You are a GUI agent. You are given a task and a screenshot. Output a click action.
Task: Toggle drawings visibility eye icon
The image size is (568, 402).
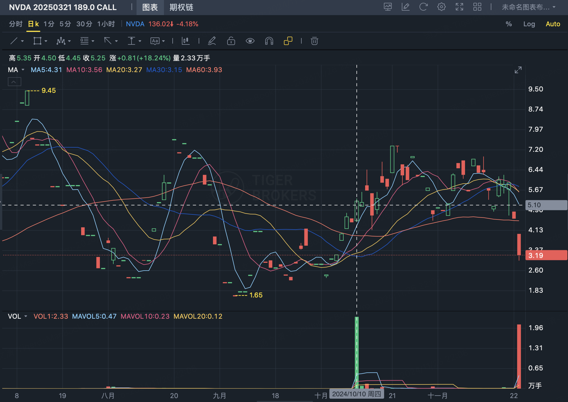(250, 41)
